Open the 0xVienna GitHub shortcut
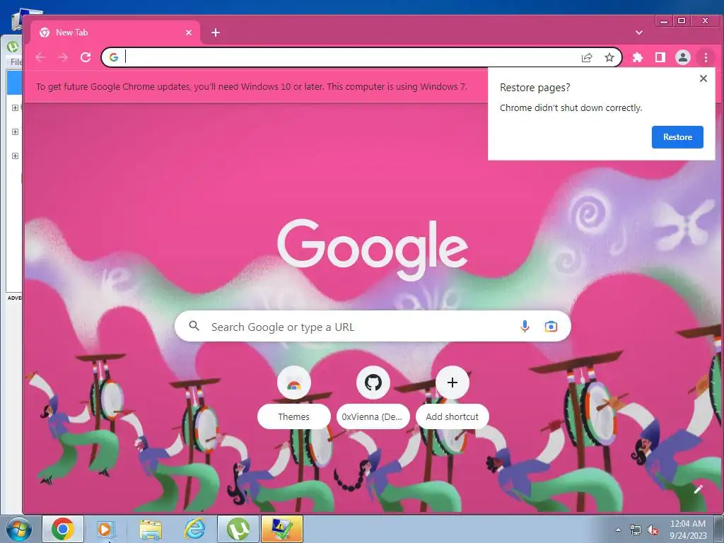 (x=373, y=397)
